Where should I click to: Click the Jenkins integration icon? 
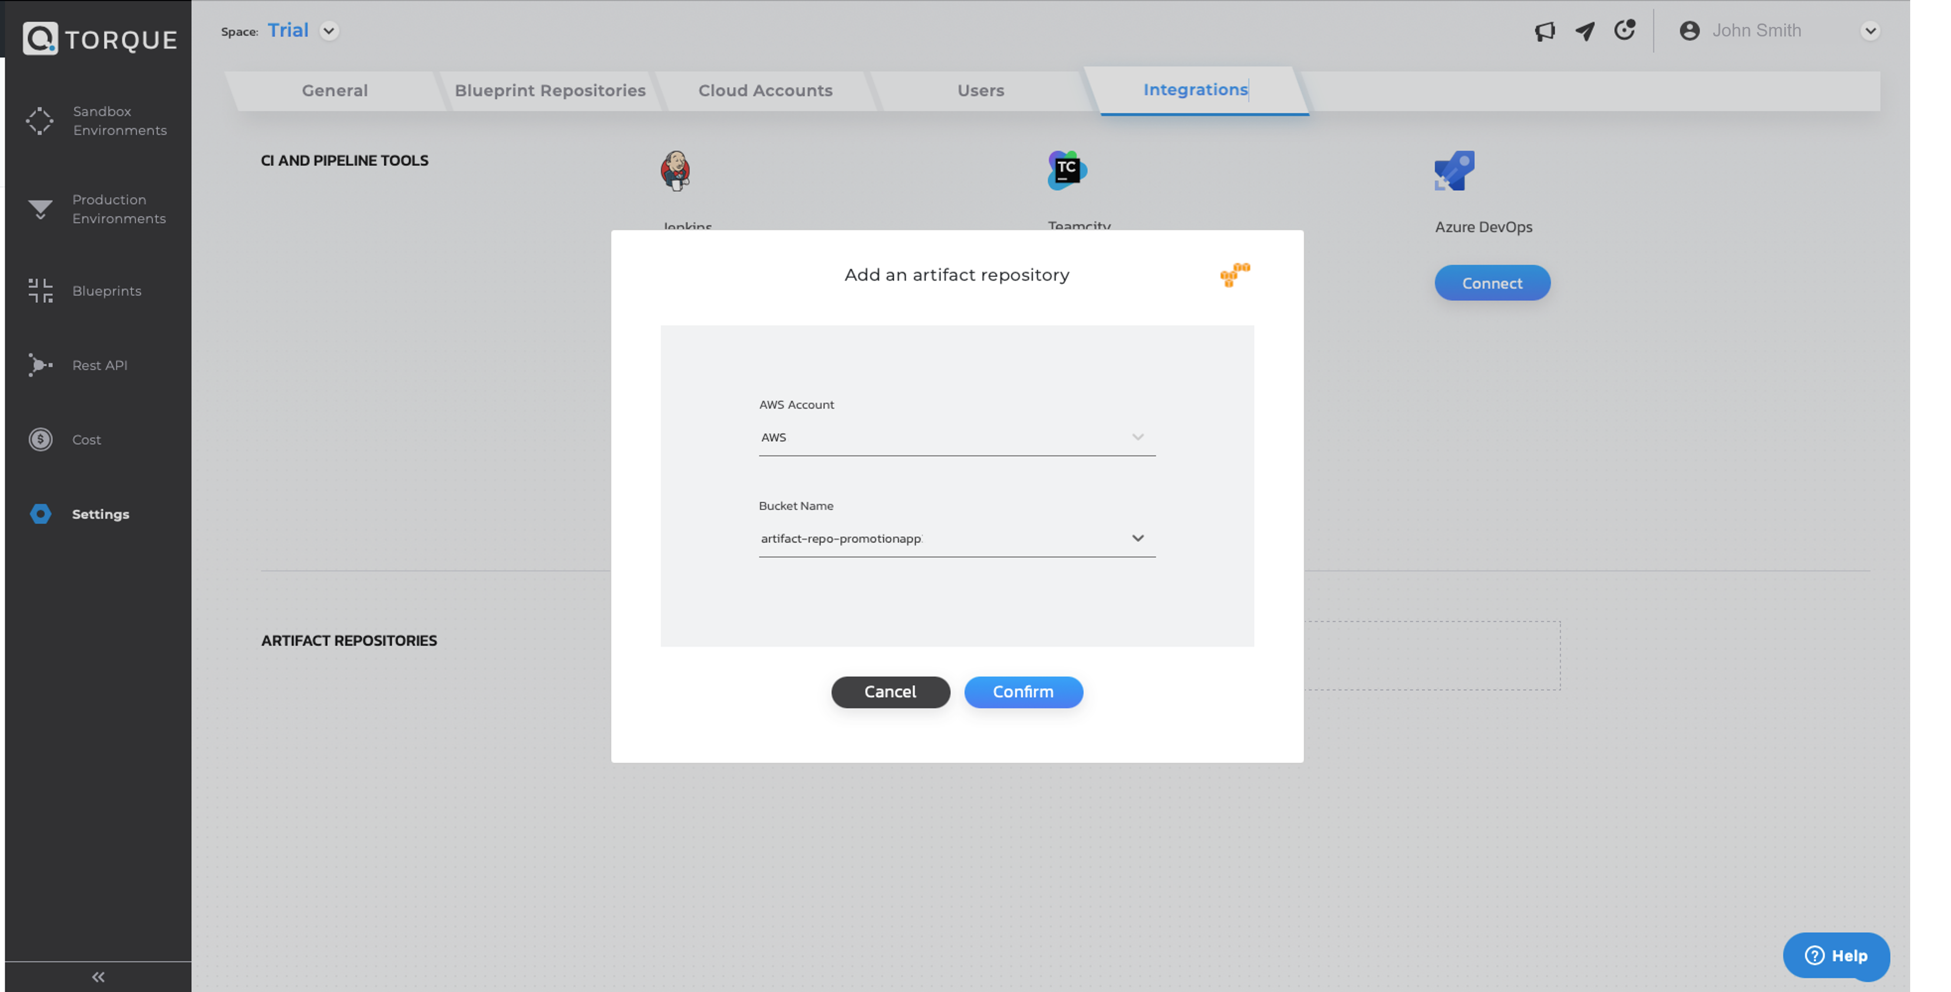click(675, 170)
